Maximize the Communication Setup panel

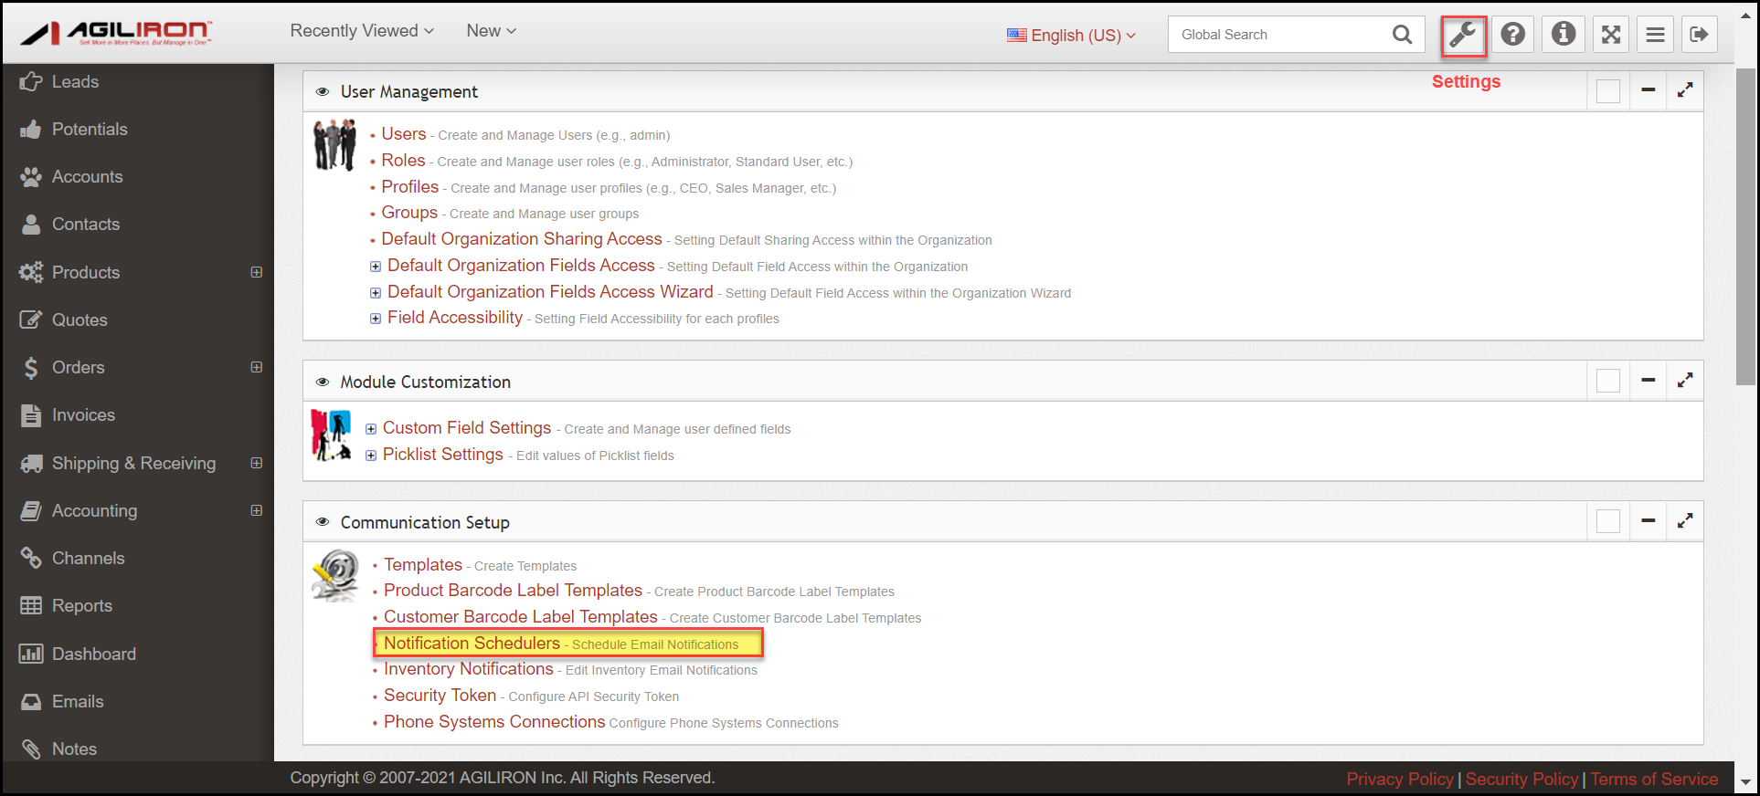tap(1685, 521)
